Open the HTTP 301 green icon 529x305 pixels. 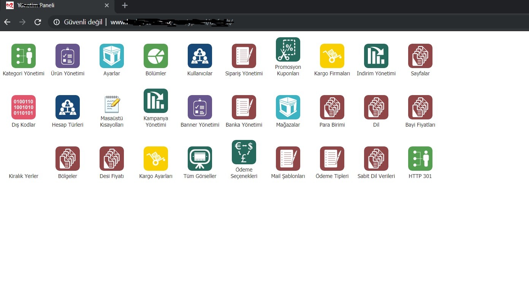pos(420,159)
